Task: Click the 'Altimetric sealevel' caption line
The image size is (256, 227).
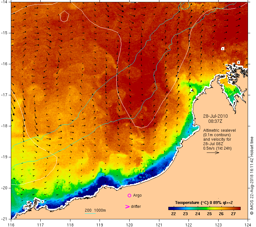Action: tap(220, 130)
